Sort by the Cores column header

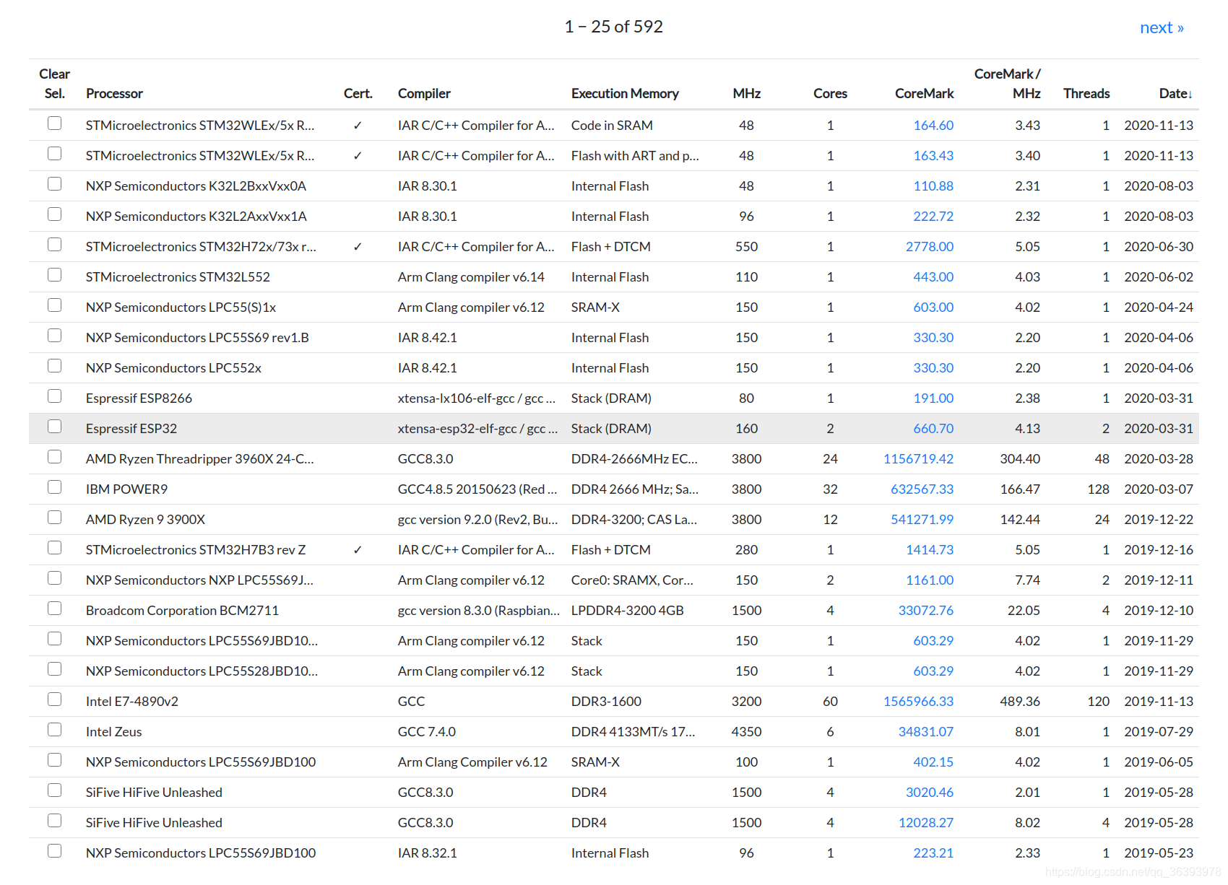(x=830, y=93)
